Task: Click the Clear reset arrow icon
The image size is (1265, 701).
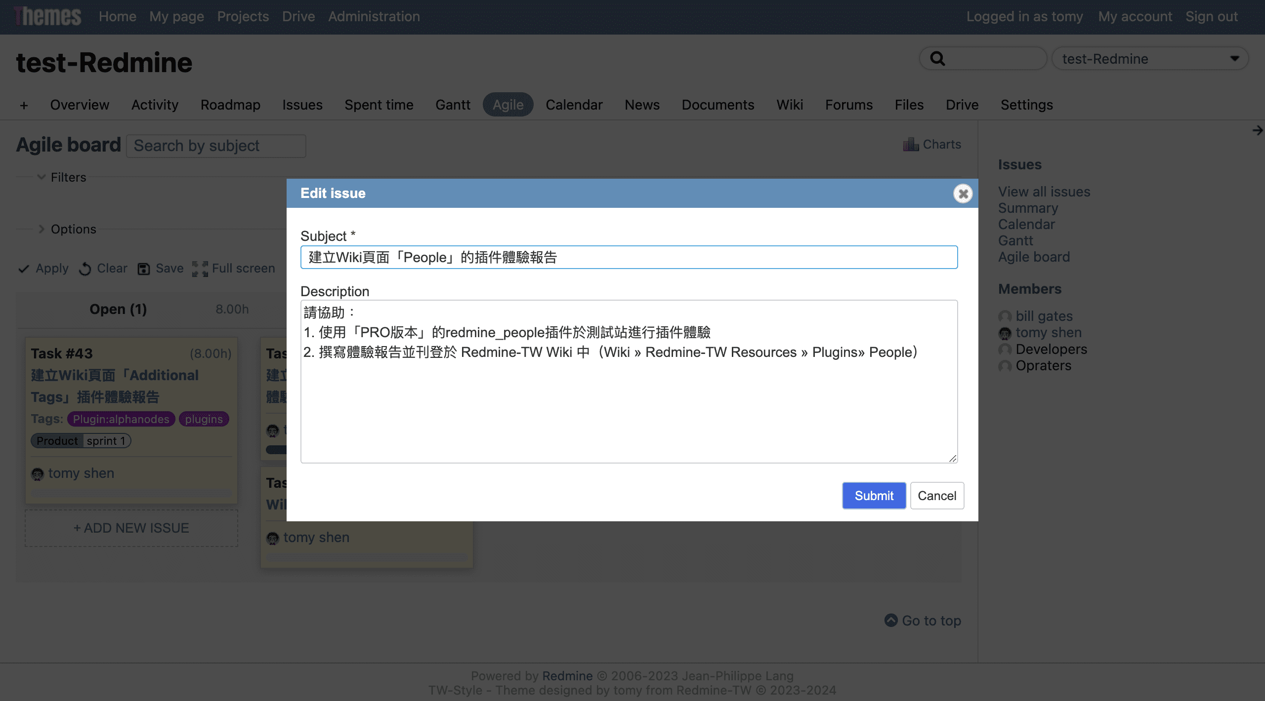Action: pos(85,269)
